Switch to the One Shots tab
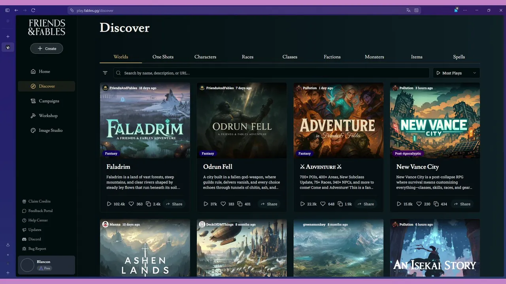Screen dimensions: 506x284 [163, 57]
